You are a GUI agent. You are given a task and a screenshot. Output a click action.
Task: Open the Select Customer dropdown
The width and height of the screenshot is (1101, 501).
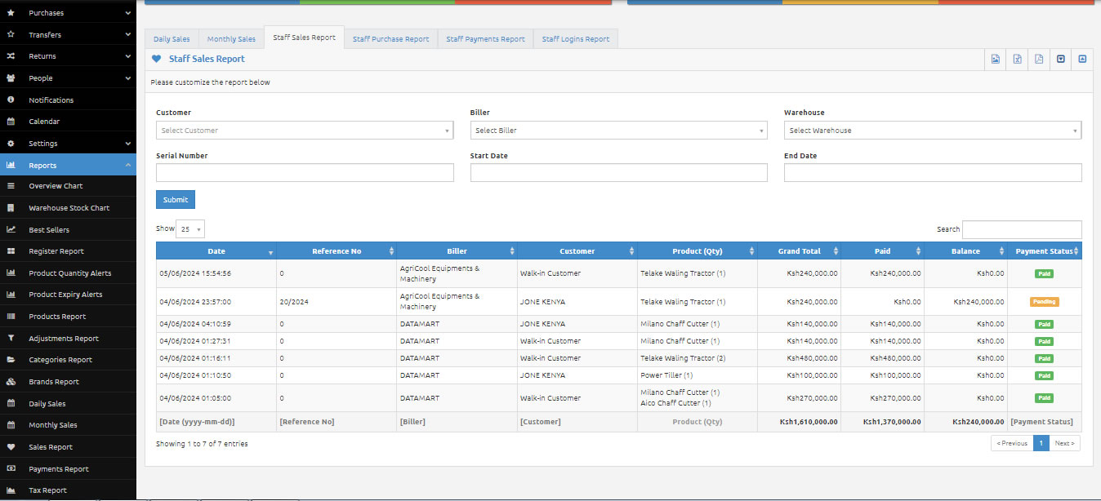coord(304,131)
